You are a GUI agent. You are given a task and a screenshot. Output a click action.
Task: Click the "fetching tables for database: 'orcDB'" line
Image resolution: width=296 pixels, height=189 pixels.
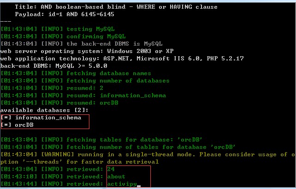click(x=101, y=140)
